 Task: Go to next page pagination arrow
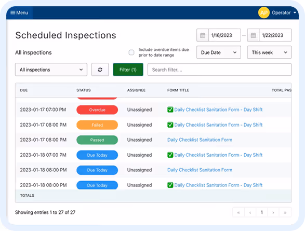coord(273,212)
